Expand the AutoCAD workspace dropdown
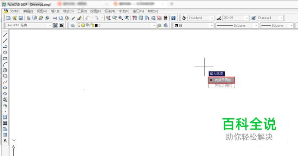298x156 pixels. [50, 25]
